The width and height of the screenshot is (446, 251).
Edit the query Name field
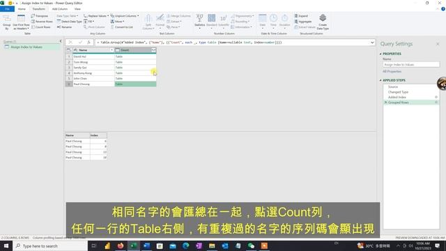pyautogui.click(x=411, y=65)
